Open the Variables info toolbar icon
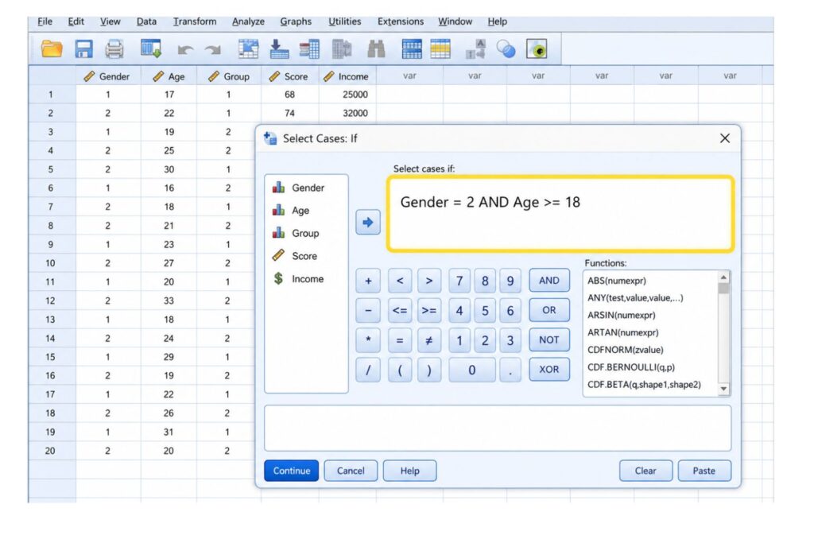The width and height of the screenshot is (814, 543). tap(309, 49)
